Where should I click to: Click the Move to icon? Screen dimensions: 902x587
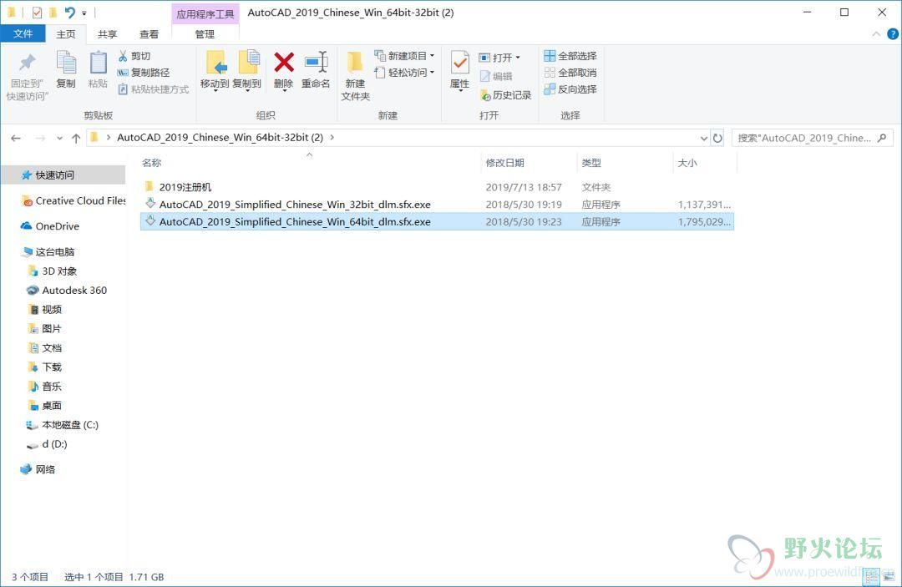(x=215, y=62)
